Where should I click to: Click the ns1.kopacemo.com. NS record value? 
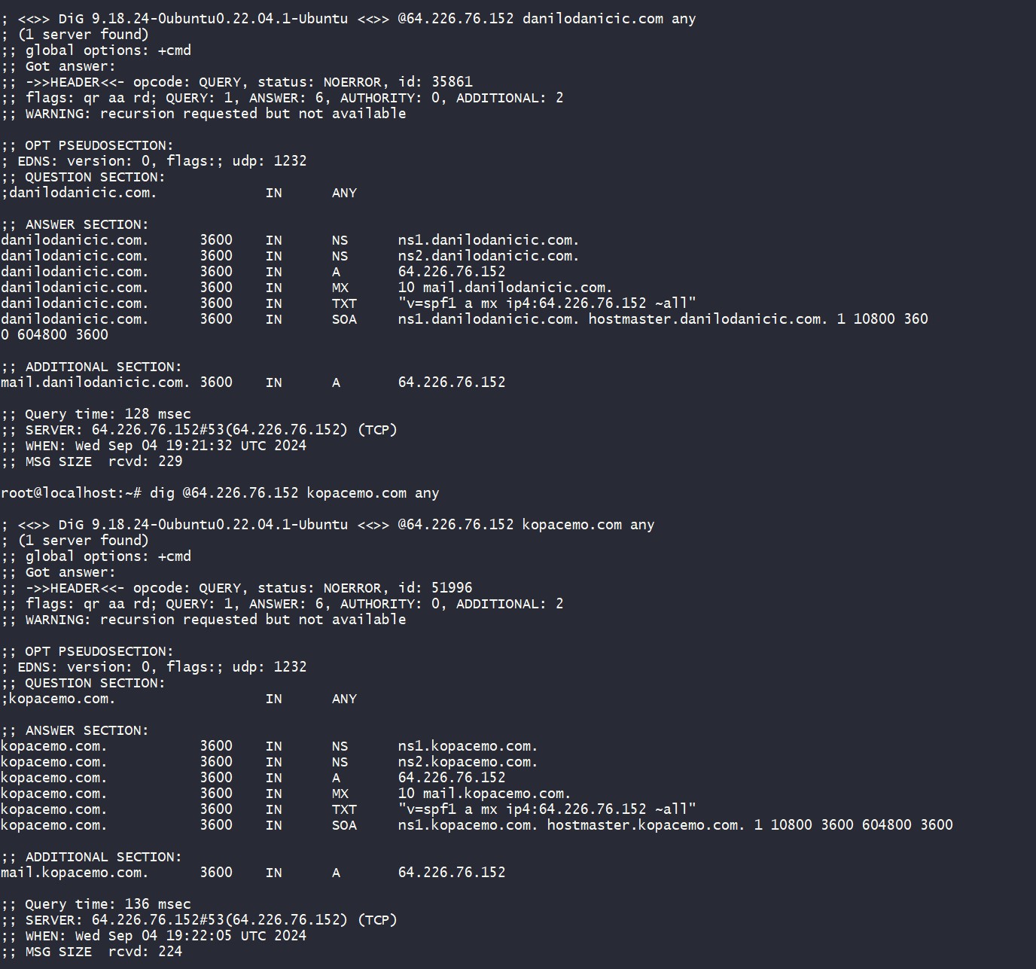[468, 746]
